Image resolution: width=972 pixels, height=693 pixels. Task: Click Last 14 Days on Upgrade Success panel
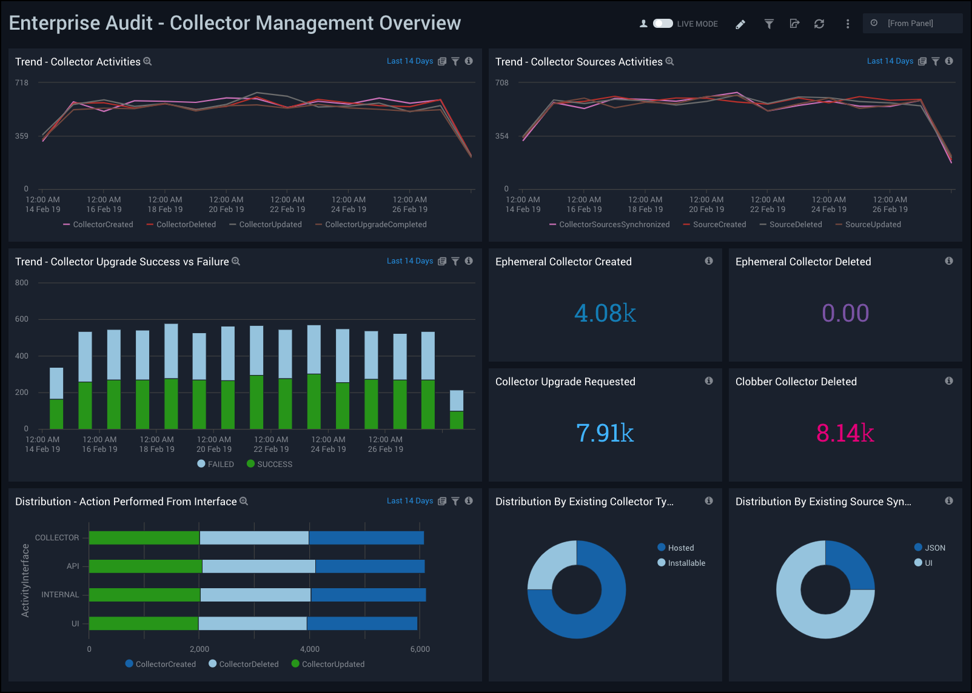pyautogui.click(x=410, y=261)
